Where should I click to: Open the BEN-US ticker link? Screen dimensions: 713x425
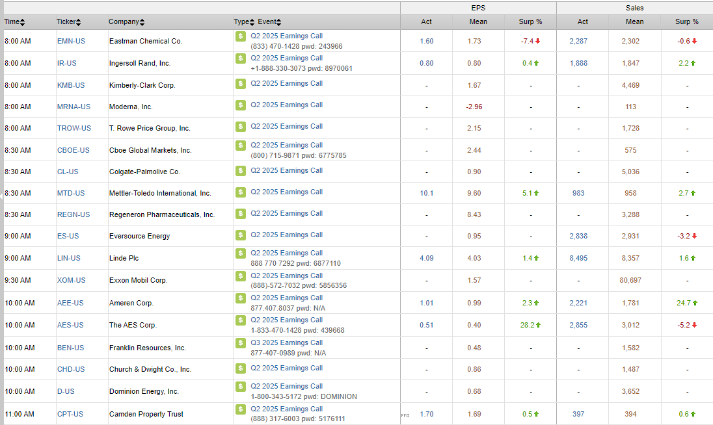click(70, 348)
